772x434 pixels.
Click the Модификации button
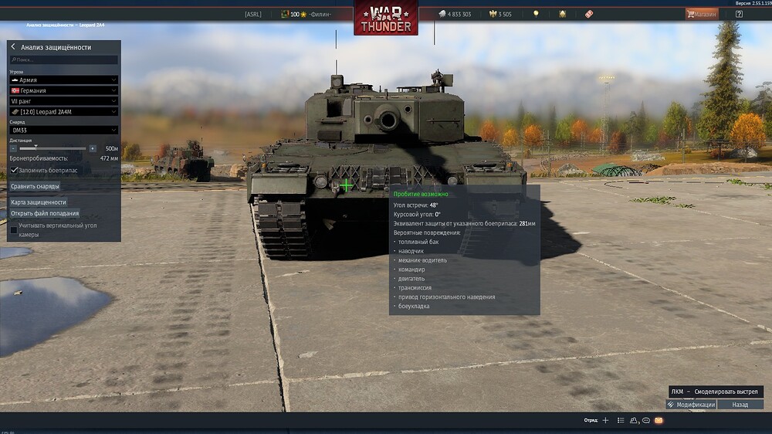(691, 405)
